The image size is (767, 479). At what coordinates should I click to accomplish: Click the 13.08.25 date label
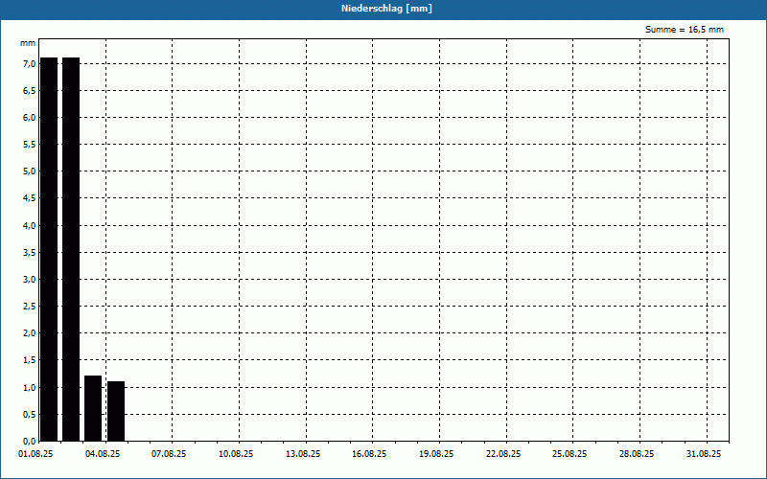click(x=303, y=454)
